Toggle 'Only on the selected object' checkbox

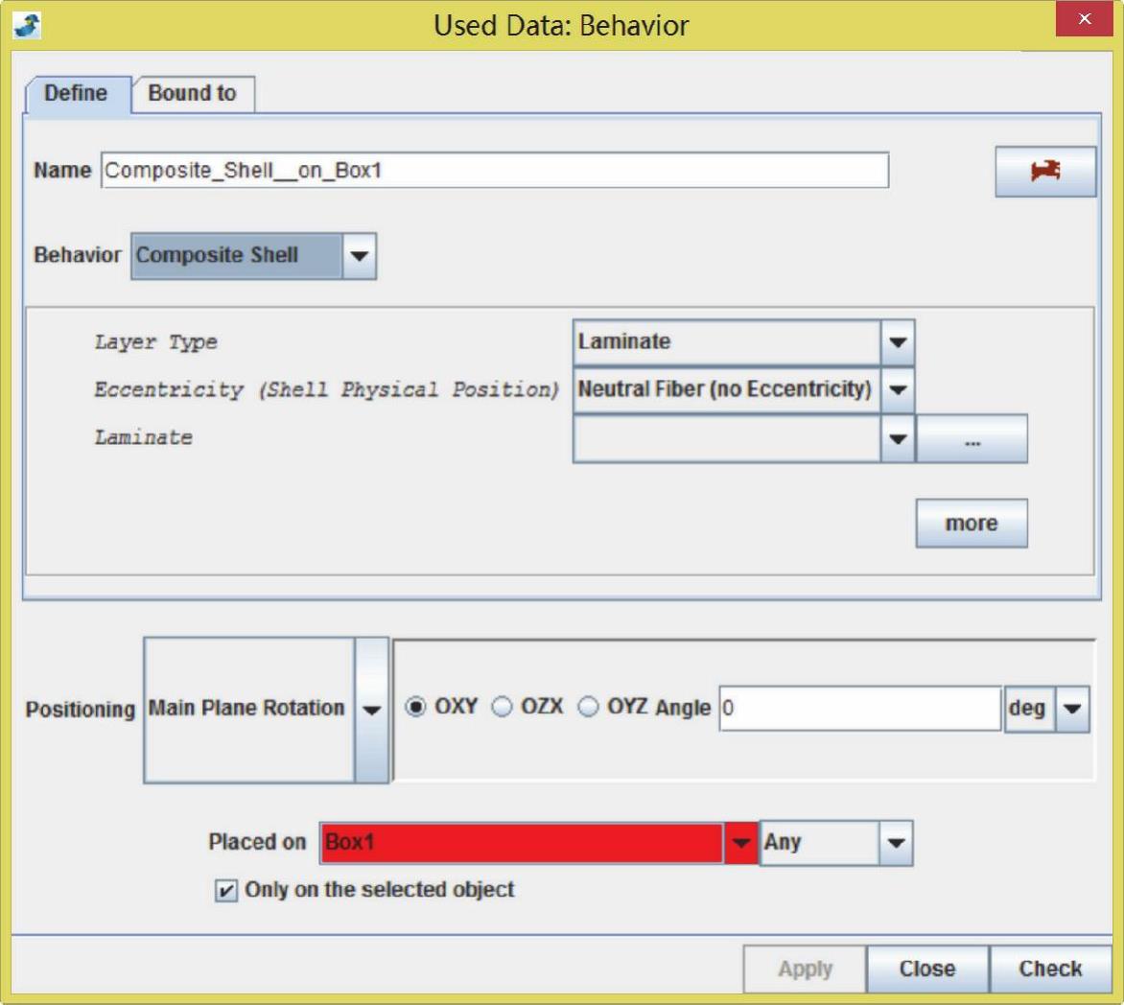225,891
